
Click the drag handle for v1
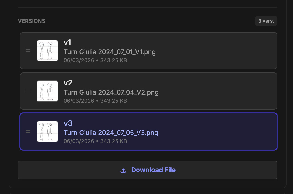[28, 51]
